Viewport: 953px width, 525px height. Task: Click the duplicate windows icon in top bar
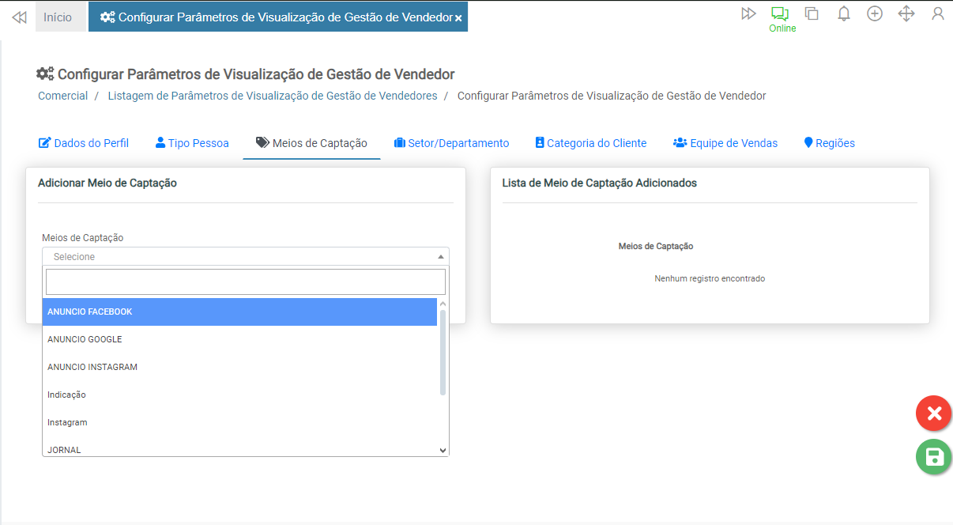(812, 13)
